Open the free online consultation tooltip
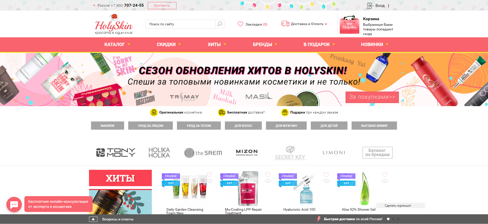488x224 pixels. [x=58, y=204]
